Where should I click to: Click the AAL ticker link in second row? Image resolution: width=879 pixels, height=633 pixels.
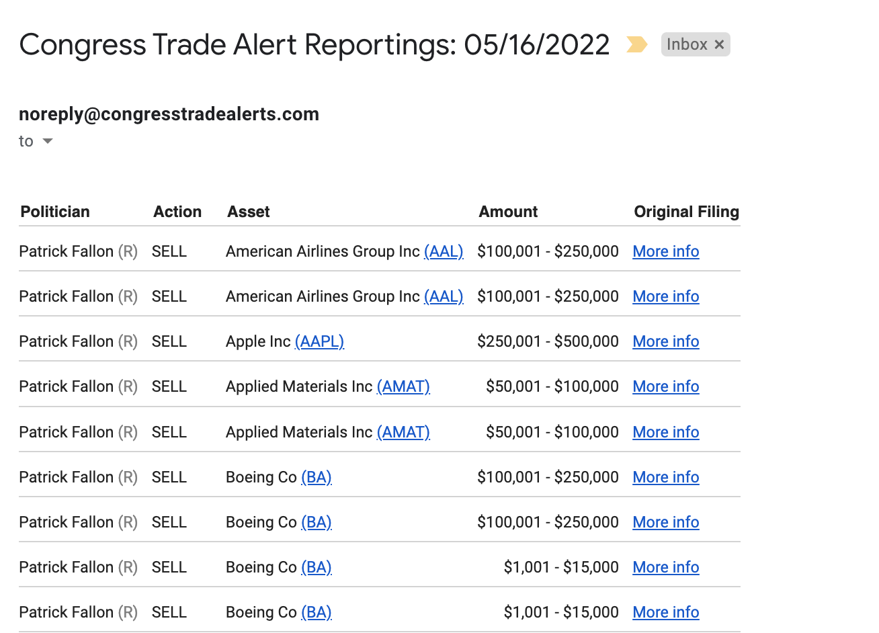(x=444, y=296)
